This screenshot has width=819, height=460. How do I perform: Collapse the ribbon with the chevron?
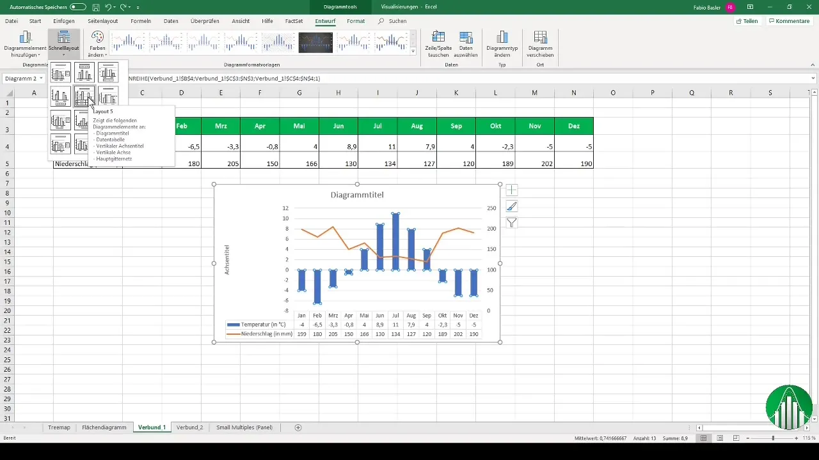813,65
